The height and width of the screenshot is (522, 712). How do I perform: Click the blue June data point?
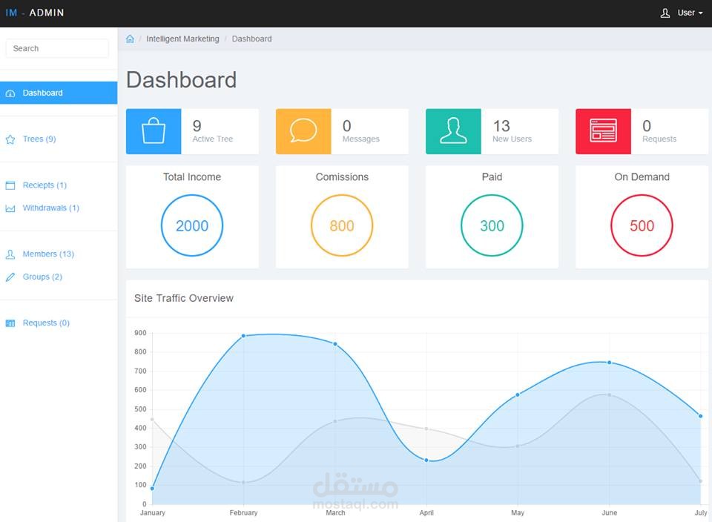pyautogui.click(x=610, y=363)
